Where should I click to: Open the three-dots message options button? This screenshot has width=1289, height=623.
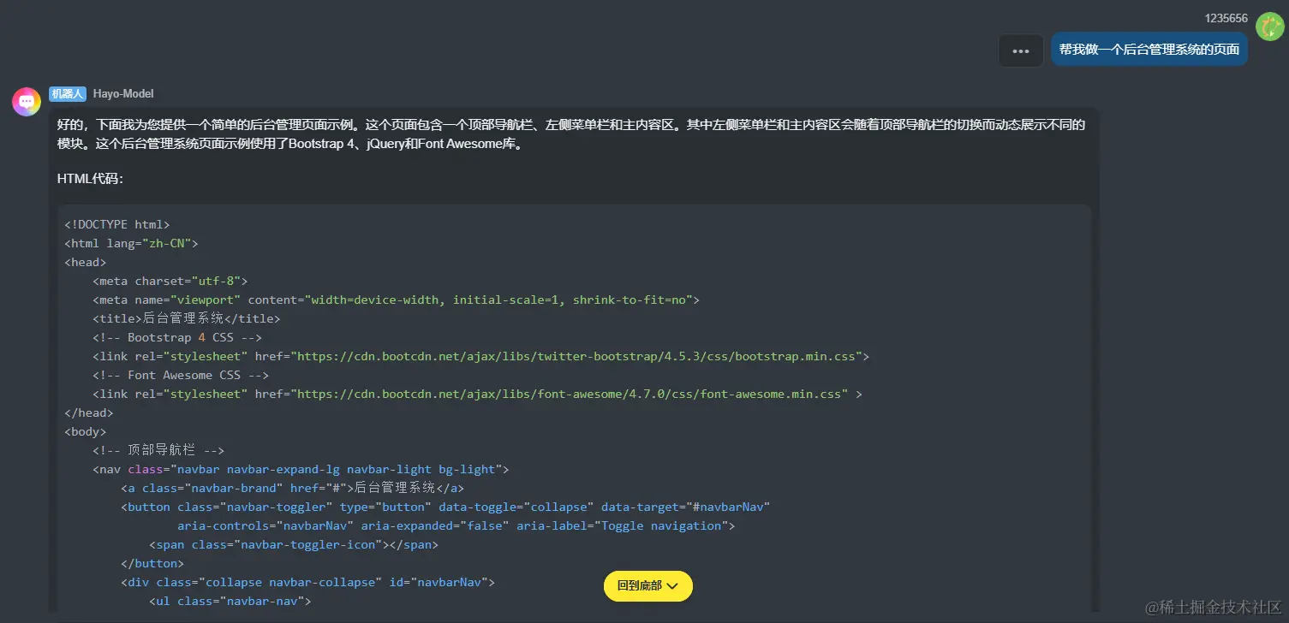(1021, 50)
